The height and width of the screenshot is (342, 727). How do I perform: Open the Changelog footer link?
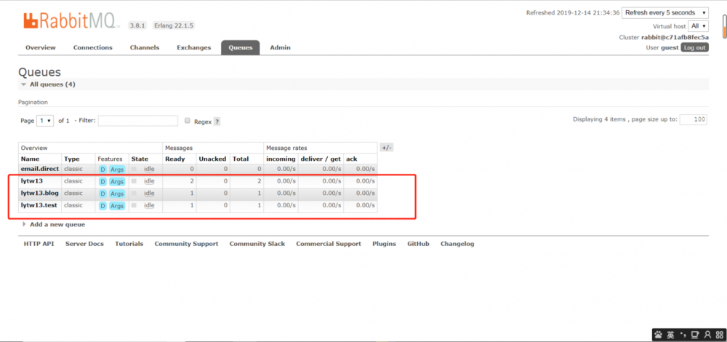[x=457, y=244]
